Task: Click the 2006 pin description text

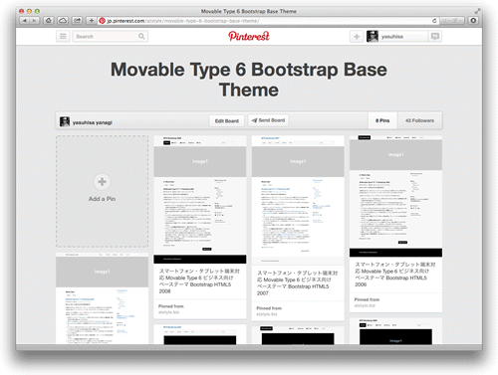Action: [395, 275]
